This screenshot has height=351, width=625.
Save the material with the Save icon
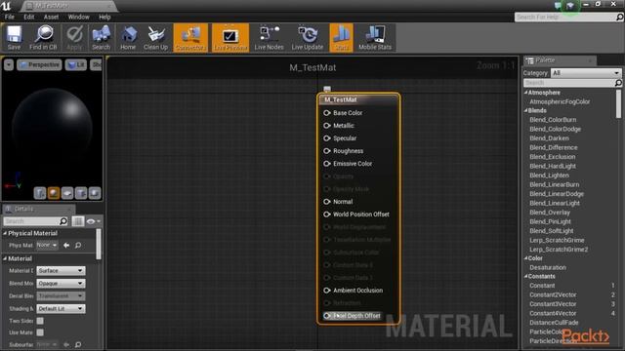(14, 38)
